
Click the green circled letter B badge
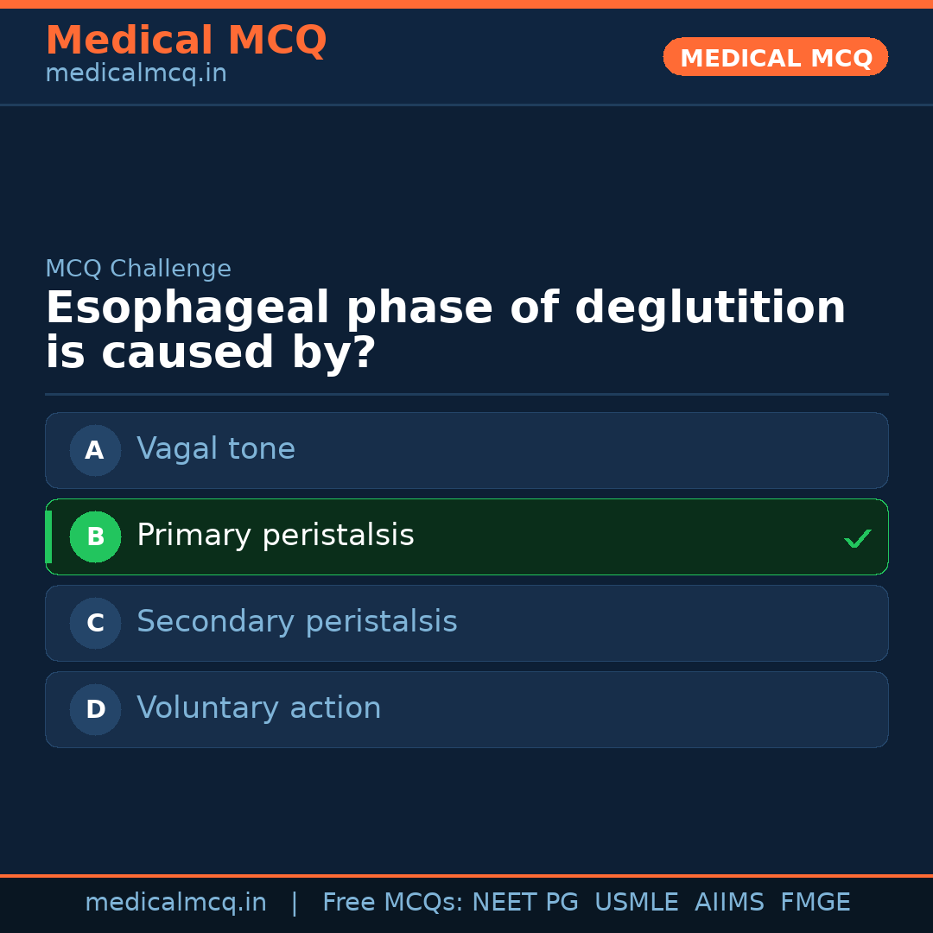click(x=95, y=536)
